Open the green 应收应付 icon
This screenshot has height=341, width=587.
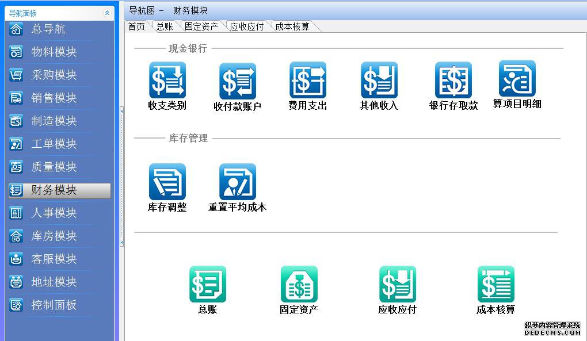[397, 284]
